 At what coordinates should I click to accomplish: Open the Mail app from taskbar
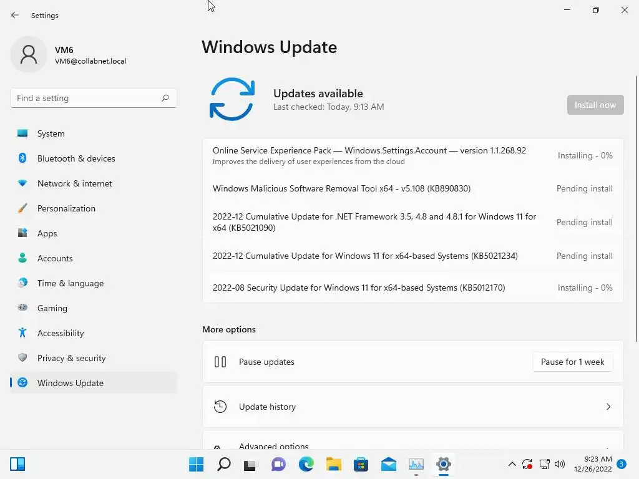click(388, 464)
